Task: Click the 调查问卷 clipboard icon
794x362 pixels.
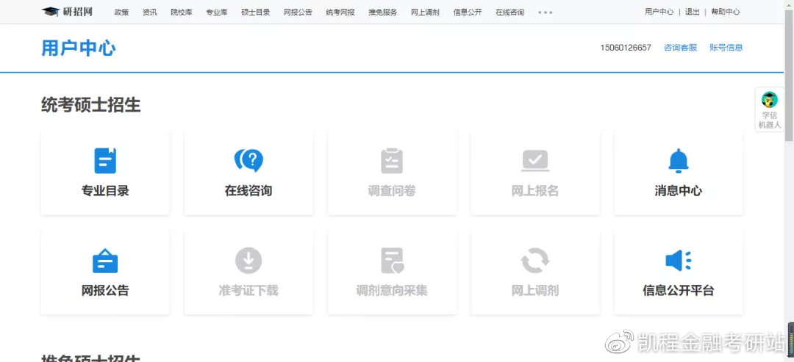Action: 392,161
